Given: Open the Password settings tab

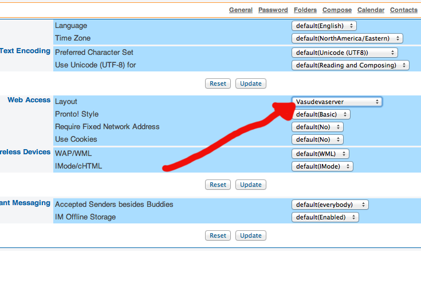Looking at the screenshot, I should [273, 10].
